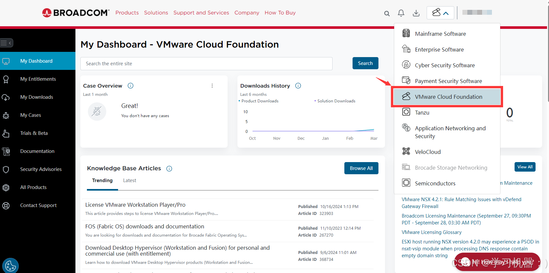Open the header search magnifier icon
Viewport: 549px width, 273px height.
[387, 13]
